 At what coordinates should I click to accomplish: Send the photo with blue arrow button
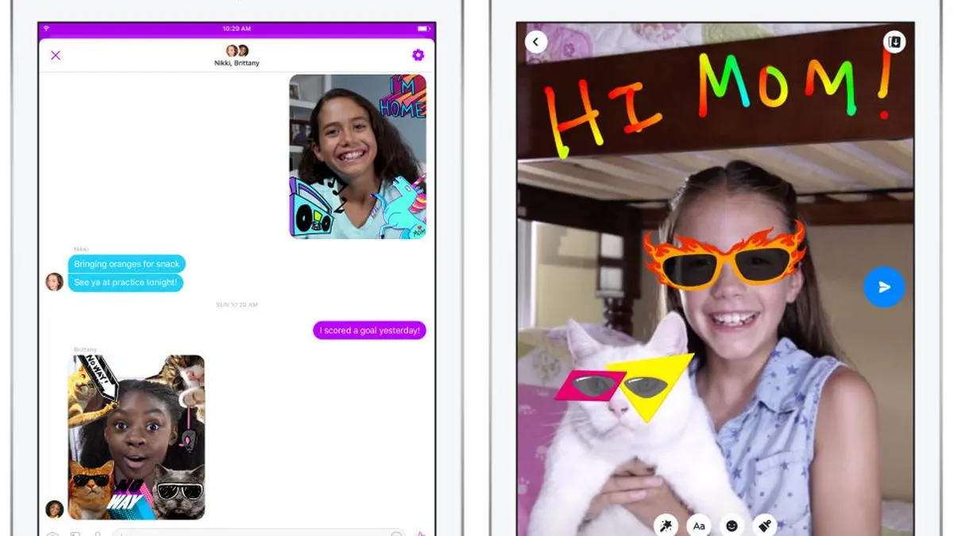[884, 287]
